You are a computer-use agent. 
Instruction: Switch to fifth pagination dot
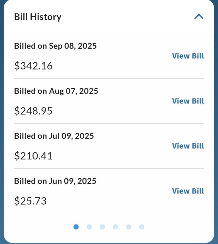(x=128, y=227)
